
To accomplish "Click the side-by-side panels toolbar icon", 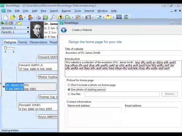I will coord(126,17).
